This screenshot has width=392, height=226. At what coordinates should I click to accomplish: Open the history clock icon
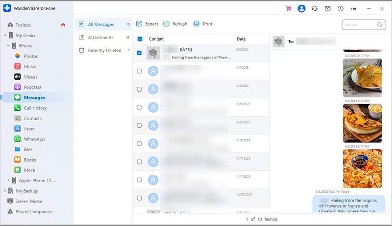point(341,8)
